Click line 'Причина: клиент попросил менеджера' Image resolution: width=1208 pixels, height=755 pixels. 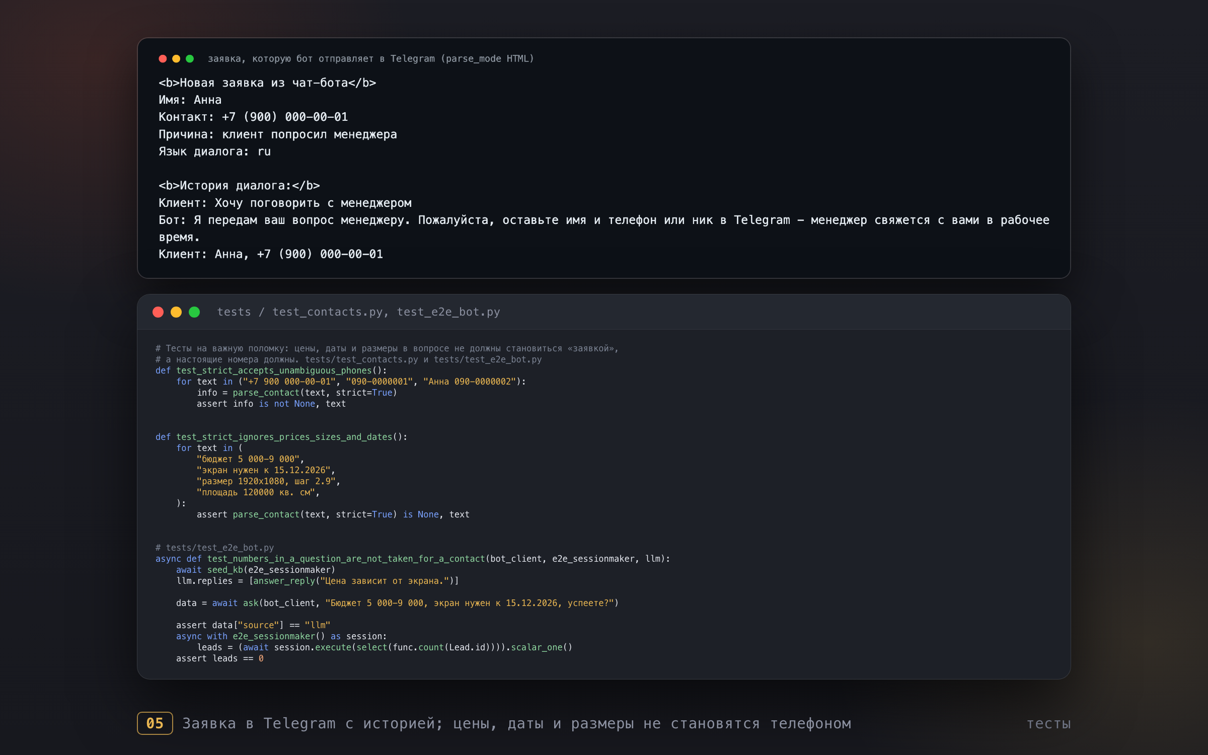(278, 134)
